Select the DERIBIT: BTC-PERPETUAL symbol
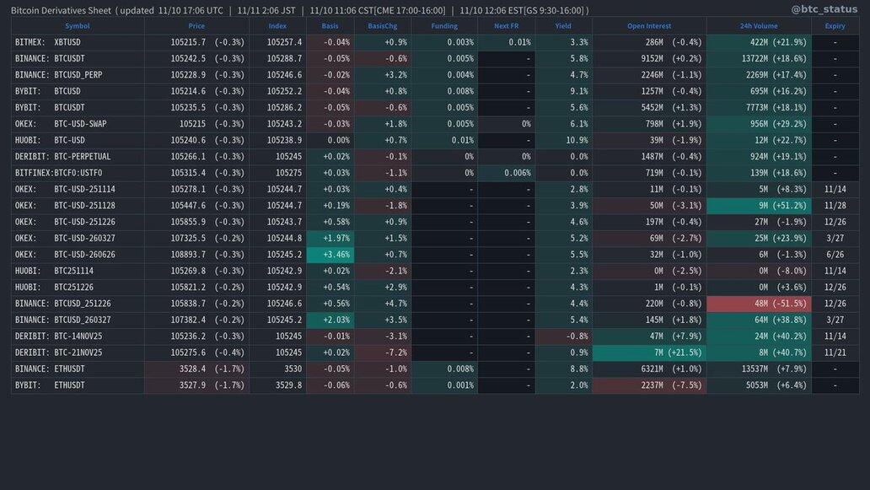 pyautogui.click(x=62, y=156)
